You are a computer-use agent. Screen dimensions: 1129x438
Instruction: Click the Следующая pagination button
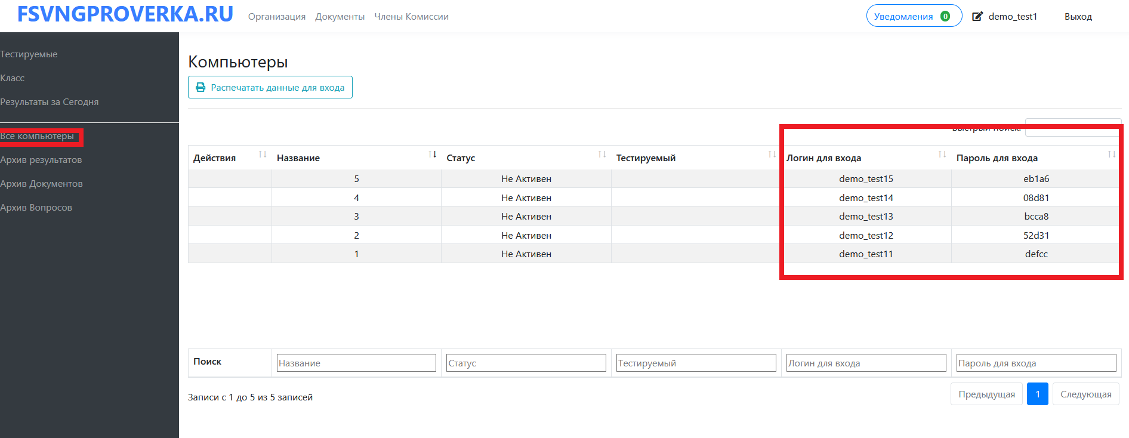[x=1085, y=394]
